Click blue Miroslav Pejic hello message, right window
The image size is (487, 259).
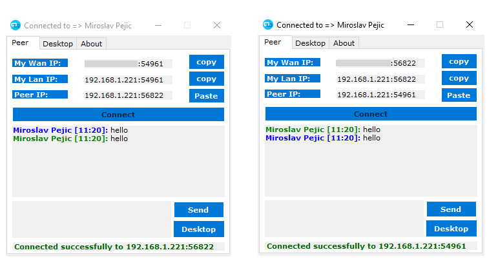[323, 138]
